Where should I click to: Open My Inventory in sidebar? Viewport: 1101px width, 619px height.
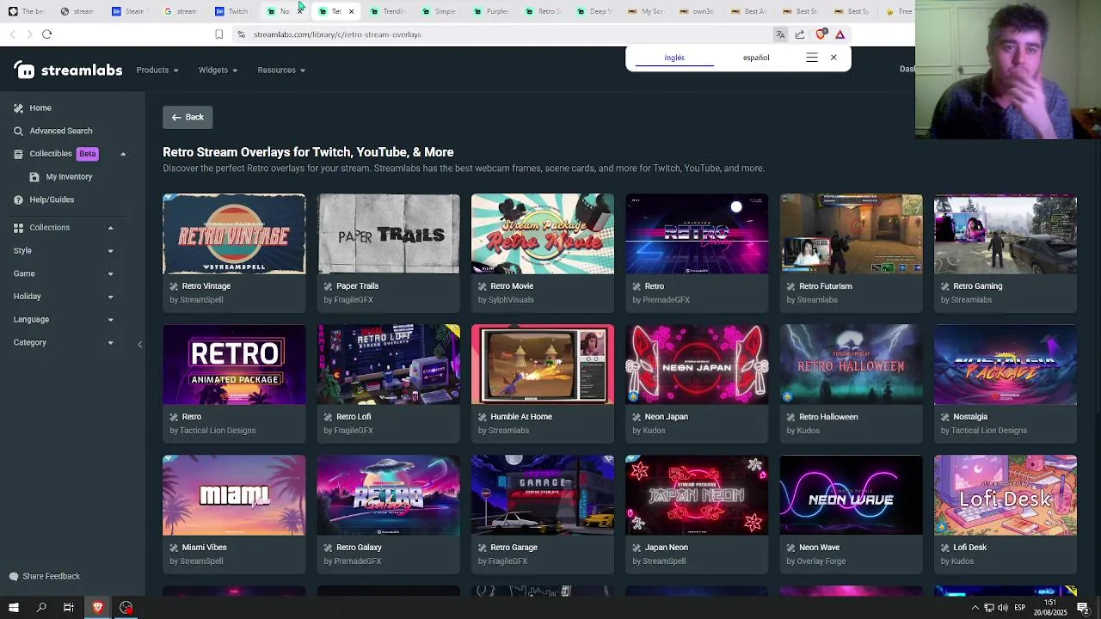(69, 176)
